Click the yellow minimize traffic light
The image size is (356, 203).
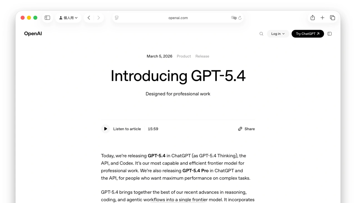tap(29, 18)
